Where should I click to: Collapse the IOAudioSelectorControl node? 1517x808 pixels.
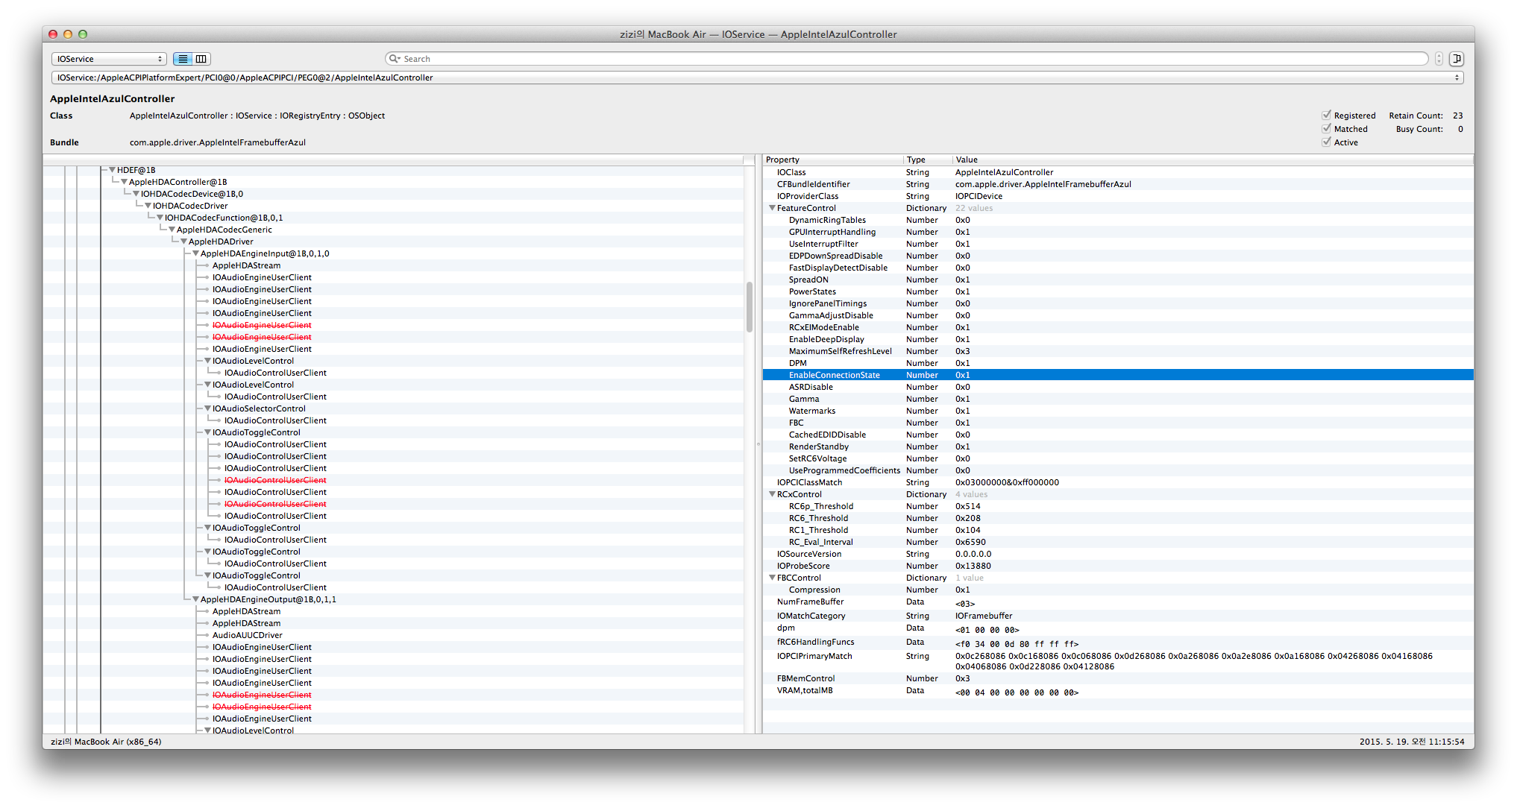click(x=207, y=408)
